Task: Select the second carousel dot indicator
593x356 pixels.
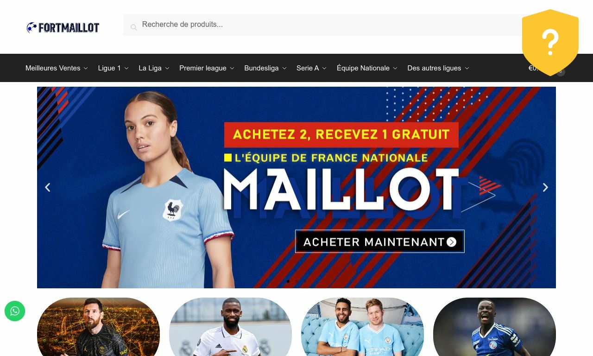Action: [x=296, y=281]
